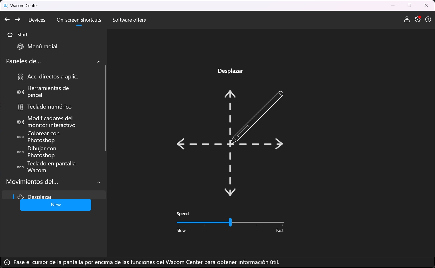Select the On-screen shortcuts tab

point(79,20)
